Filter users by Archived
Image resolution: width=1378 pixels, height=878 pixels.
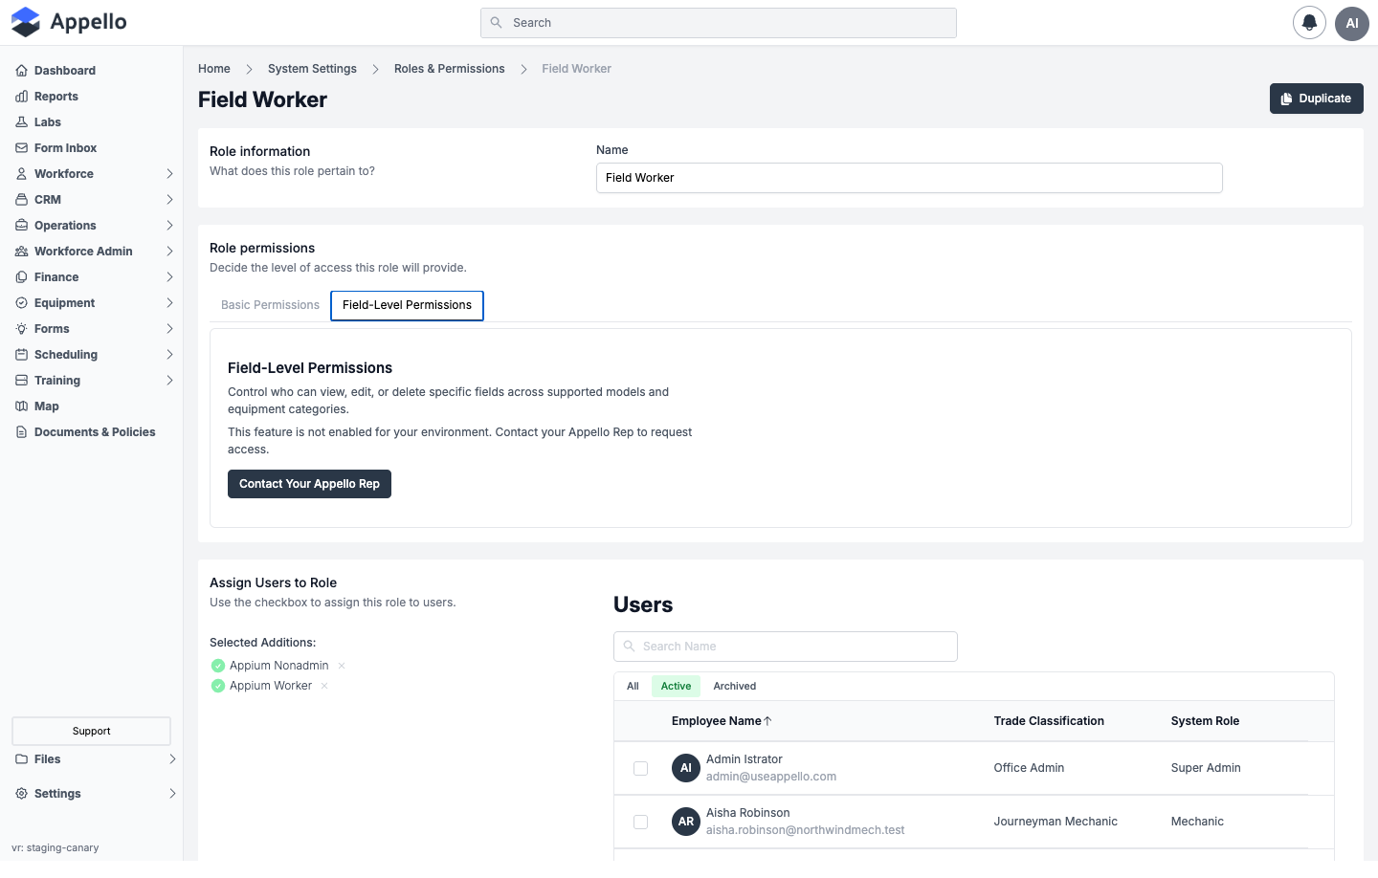[x=735, y=687]
